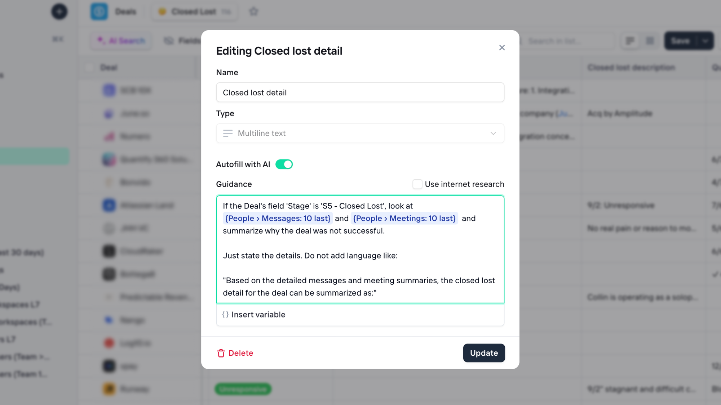Image resolution: width=721 pixels, height=405 pixels.
Task: Click the blue Deals app icon
Action: pyautogui.click(x=99, y=12)
